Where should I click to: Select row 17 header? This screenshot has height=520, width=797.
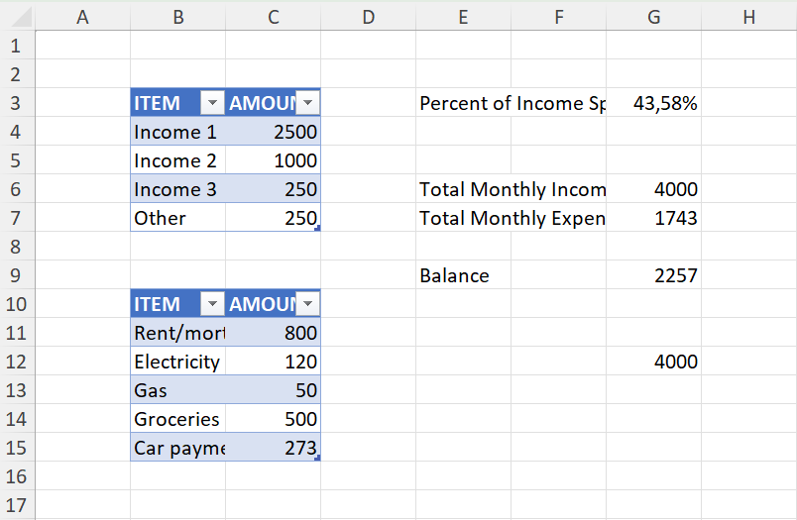(17, 505)
